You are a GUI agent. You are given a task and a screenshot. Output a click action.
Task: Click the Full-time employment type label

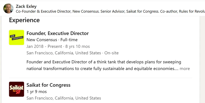(x=69, y=40)
